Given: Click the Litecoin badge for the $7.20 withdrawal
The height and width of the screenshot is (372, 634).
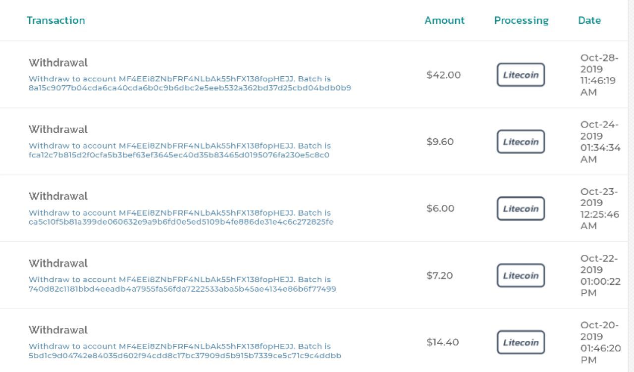Looking at the screenshot, I should pyautogui.click(x=521, y=276).
